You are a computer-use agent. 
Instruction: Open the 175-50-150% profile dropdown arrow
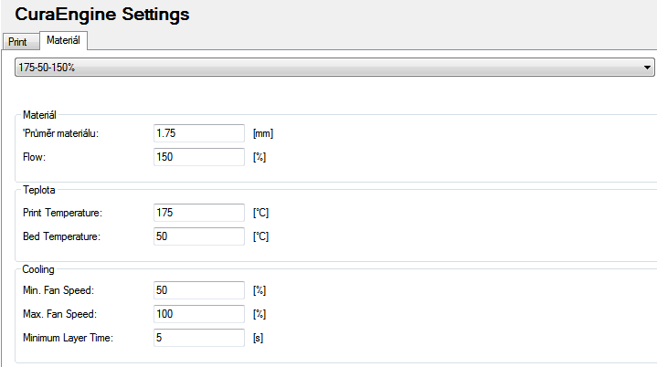[x=648, y=68]
